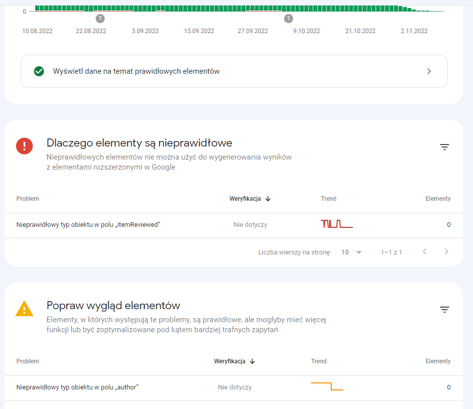The width and height of the screenshot is (473, 409).
Task: Click the red trend sparkline for itemReviewed
Action: click(x=337, y=224)
